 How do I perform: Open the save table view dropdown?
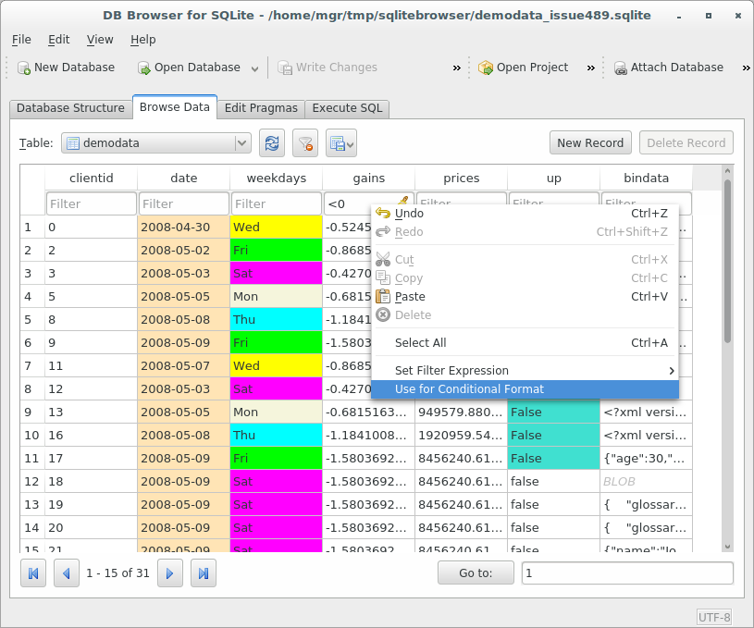point(341,143)
